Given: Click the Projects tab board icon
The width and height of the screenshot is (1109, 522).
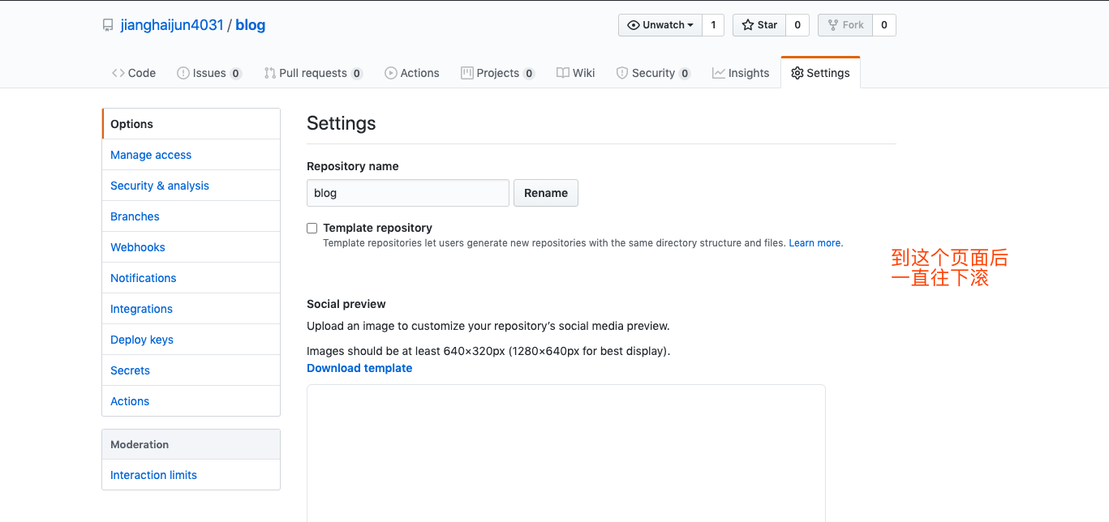Looking at the screenshot, I should 467,73.
